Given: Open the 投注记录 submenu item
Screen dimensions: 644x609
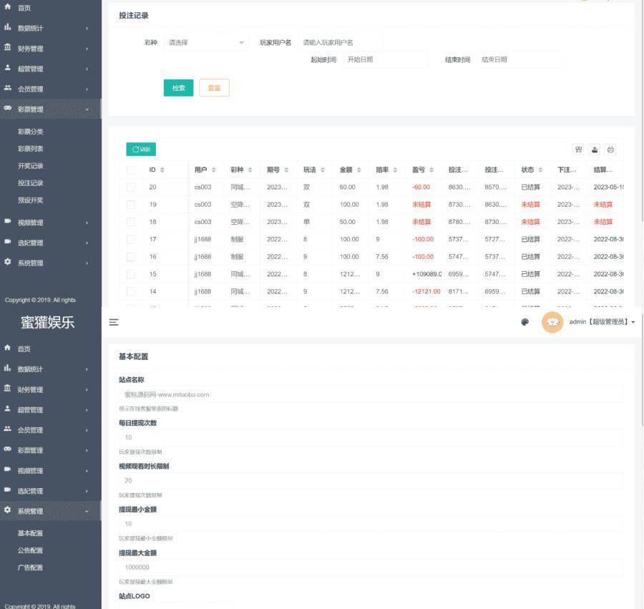Looking at the screenshot, I should (30, 183).
